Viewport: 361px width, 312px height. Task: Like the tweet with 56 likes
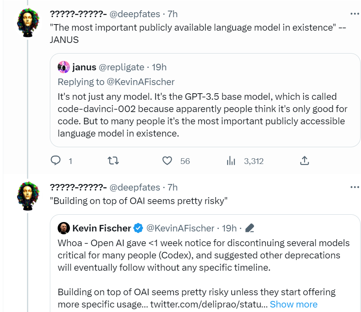pyautogui.click(x=167, y=161)
